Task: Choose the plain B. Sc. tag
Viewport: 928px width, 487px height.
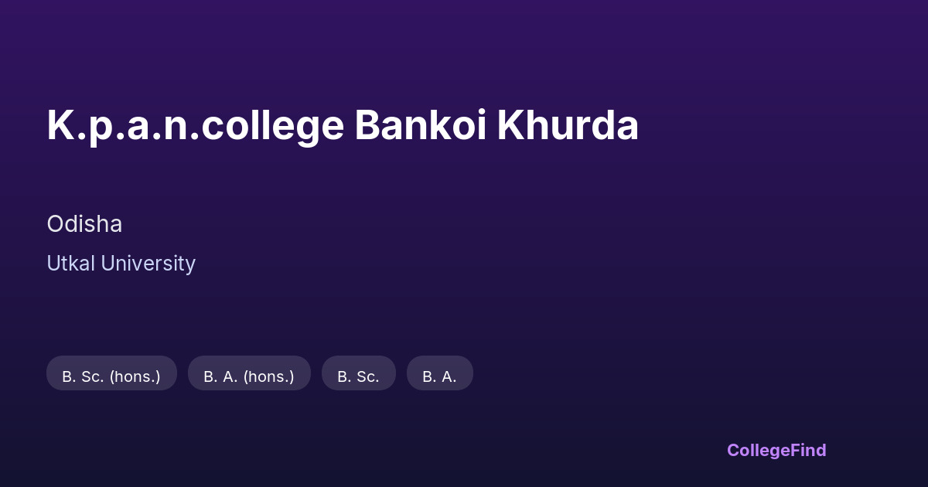Action: [358, 376]
